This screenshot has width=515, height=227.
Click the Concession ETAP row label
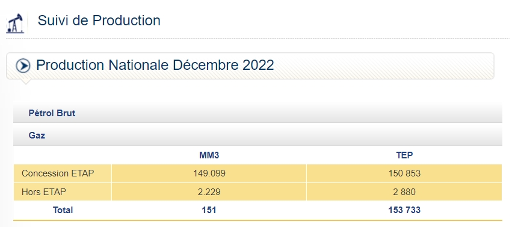(x=58, y=173)
